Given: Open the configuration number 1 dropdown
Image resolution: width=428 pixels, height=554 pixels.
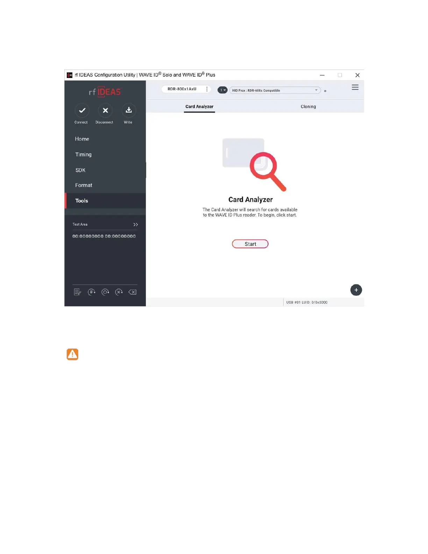Looking at the screenshot, I should (x=222, y=90).
